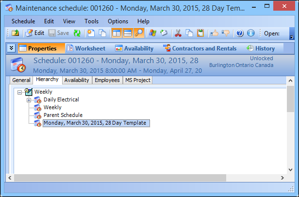Collapse the root Weekly tree node
Screen dimensions: 299x197
(x=19, y=93)
